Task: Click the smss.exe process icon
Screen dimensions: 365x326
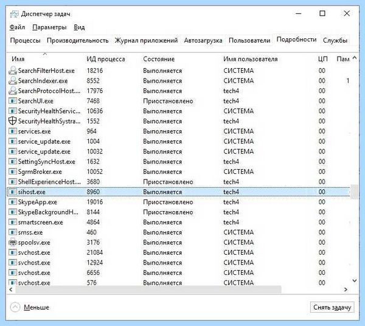Action: click(x=13, y=232)
